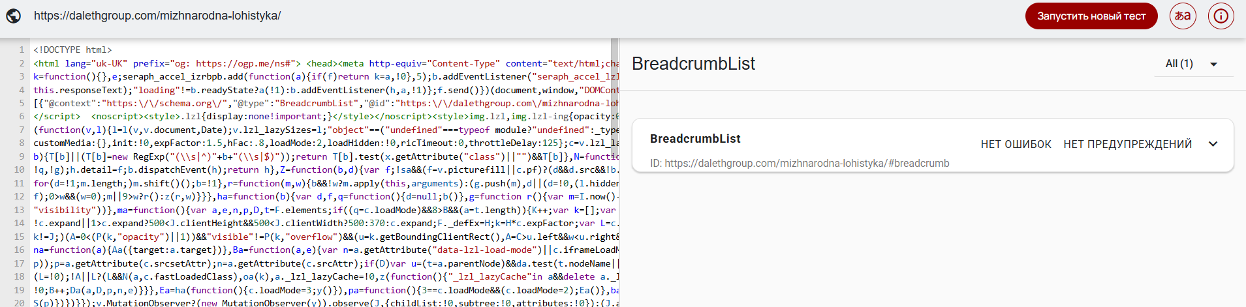Click the НЕТ ОШИБОК status label
This screenshot has width=1246, height=307.
pos(1016,144)
